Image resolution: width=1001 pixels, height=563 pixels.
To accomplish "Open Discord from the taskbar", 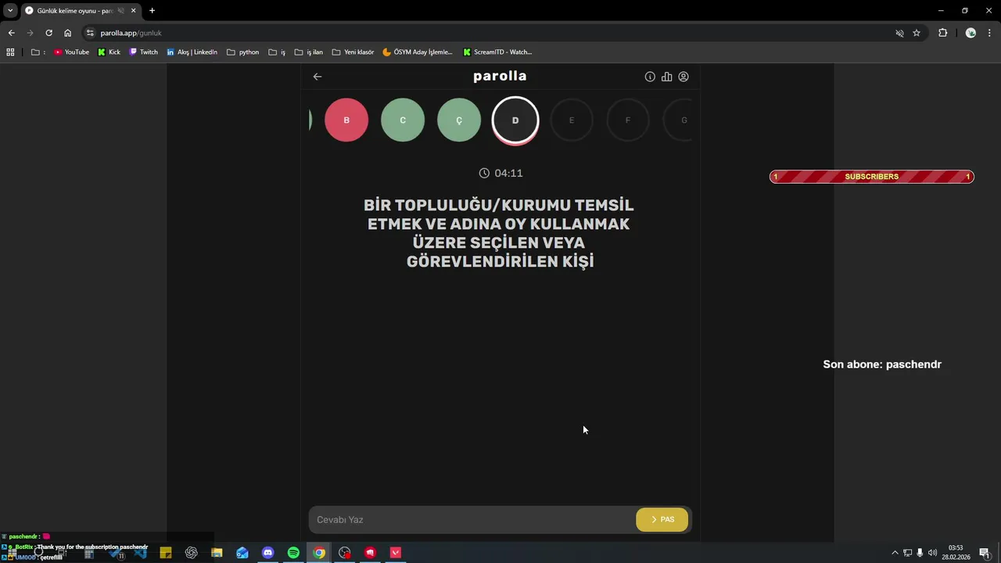I will click(x=267, y=553).
